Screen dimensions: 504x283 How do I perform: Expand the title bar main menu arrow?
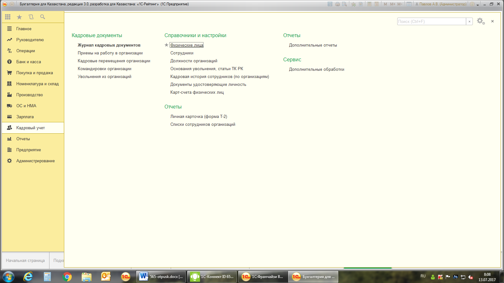pyautogui.click(x=12, y=4)
